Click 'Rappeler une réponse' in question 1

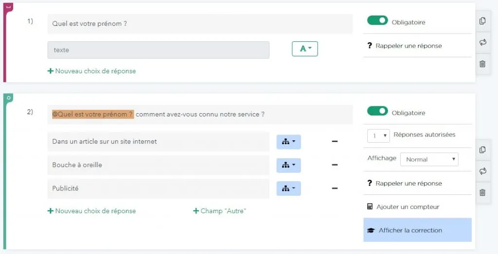[409, 46]
